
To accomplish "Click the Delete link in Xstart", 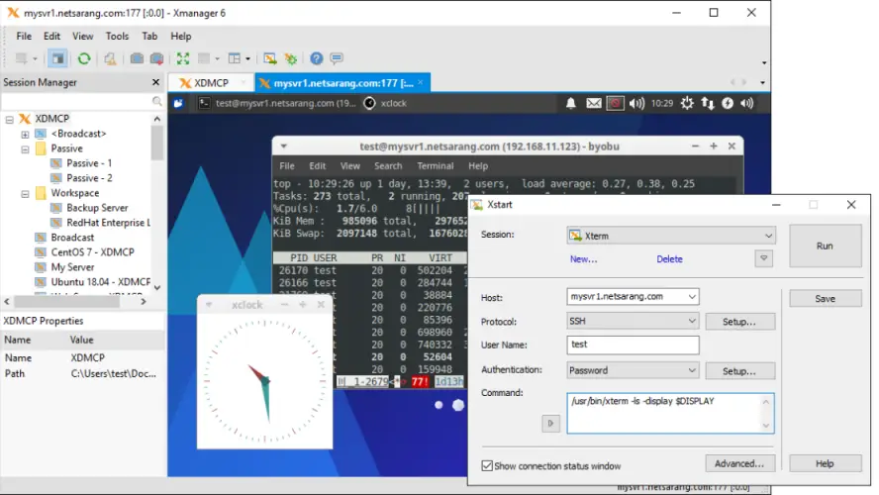I will (x=669, y=259).
